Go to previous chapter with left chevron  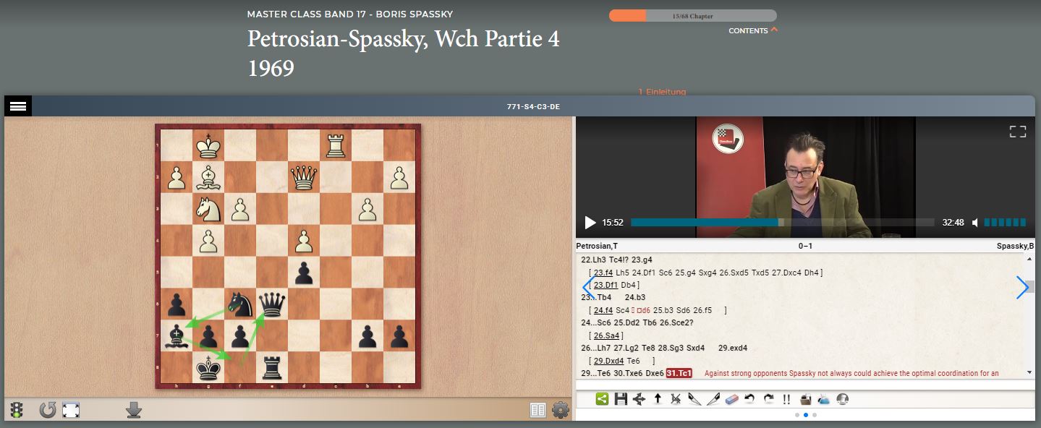coord(588,288)
